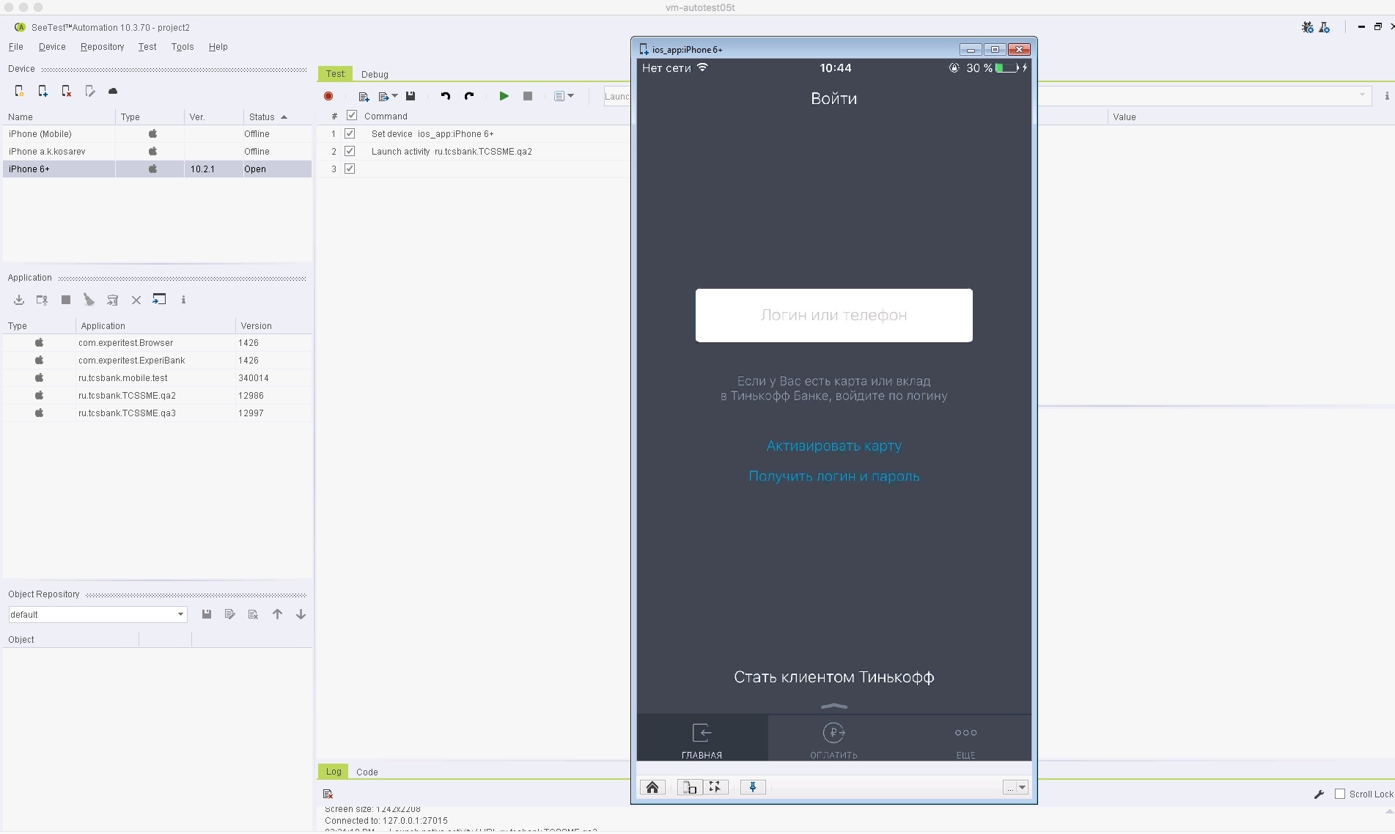Open cloud devices with the cloud icon
Image resolution: width=1395 pixels, height=834 pixels.
point(113,91)
